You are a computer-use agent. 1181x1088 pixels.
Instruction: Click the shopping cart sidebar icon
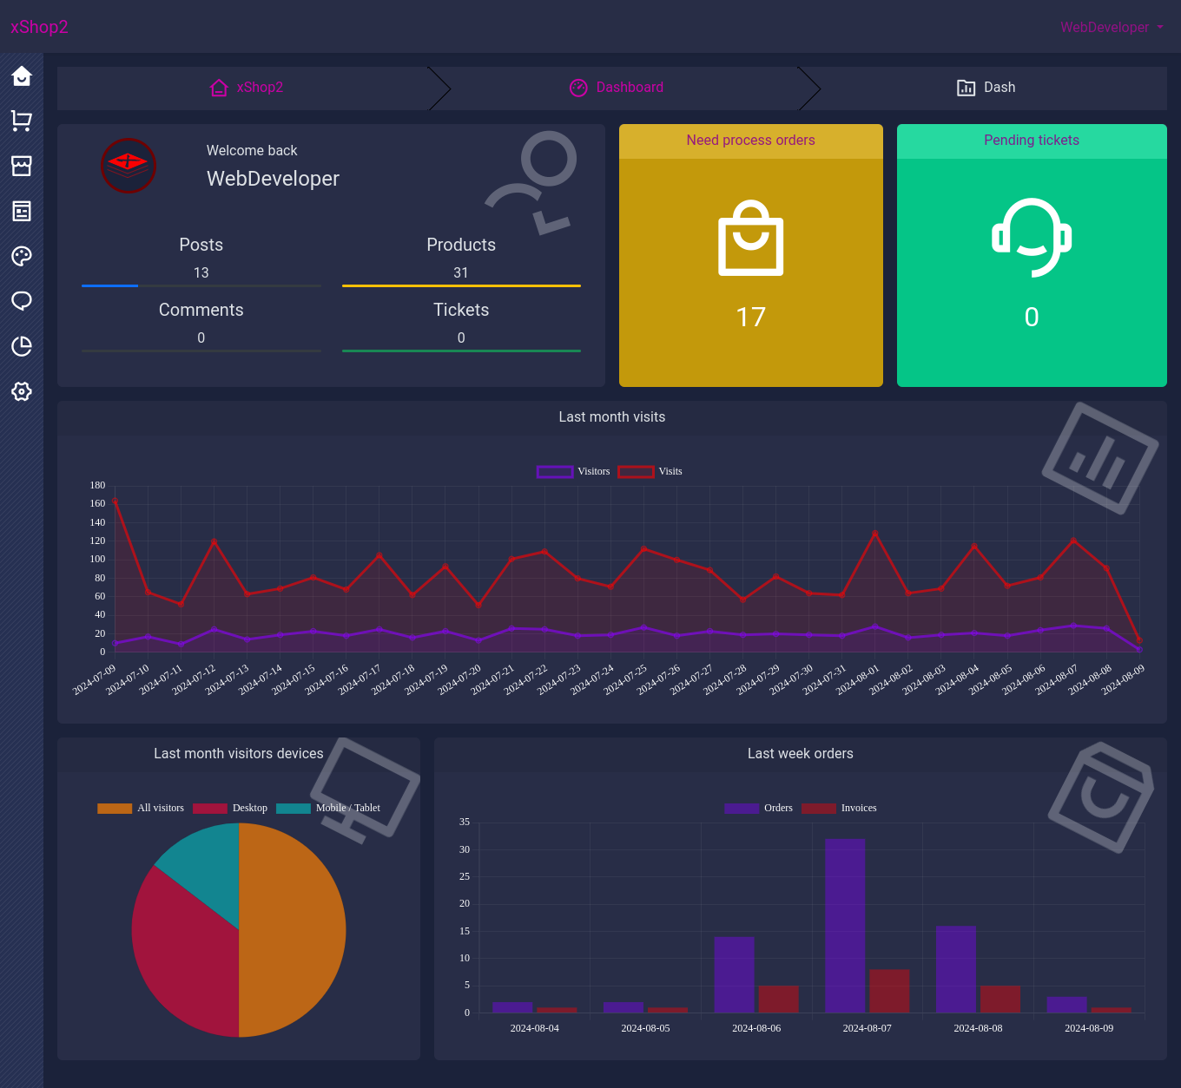22,121
